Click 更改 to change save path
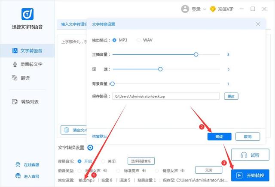The width and height of the screenshot is (275, 187). [231, 96]
